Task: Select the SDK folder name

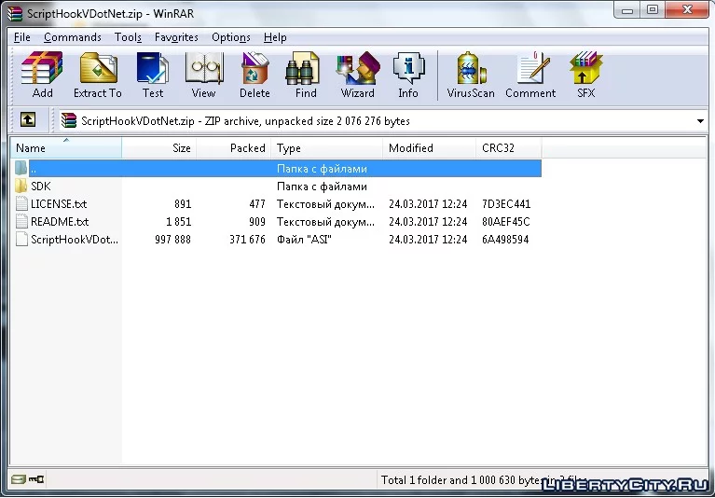Action: (41, 187)
